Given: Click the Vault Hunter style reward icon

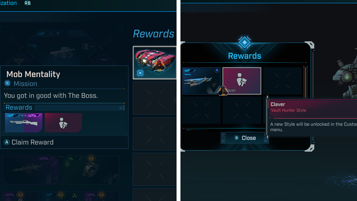Looking at the screenshot, I should pyautogui.click(x=63, y=123).
